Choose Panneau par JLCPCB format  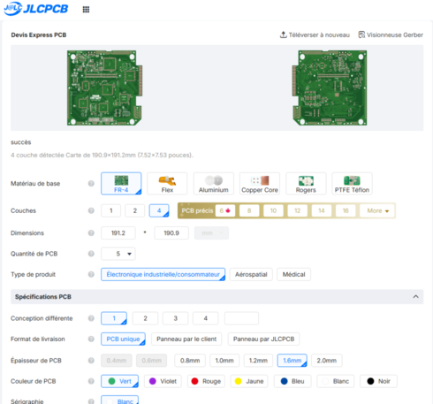click(x=263, y=339)
